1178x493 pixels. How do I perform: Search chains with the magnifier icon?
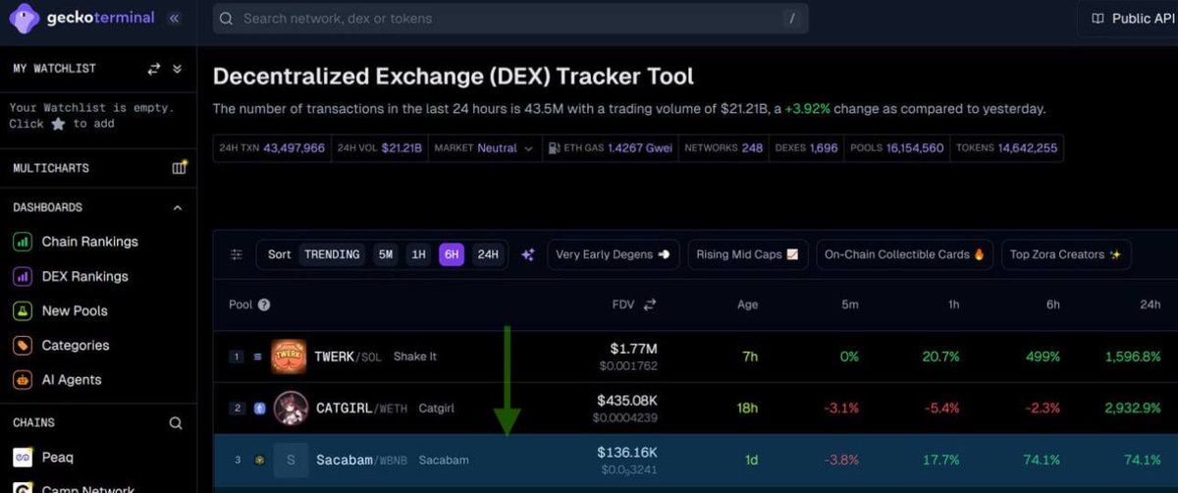pos(176,423)
